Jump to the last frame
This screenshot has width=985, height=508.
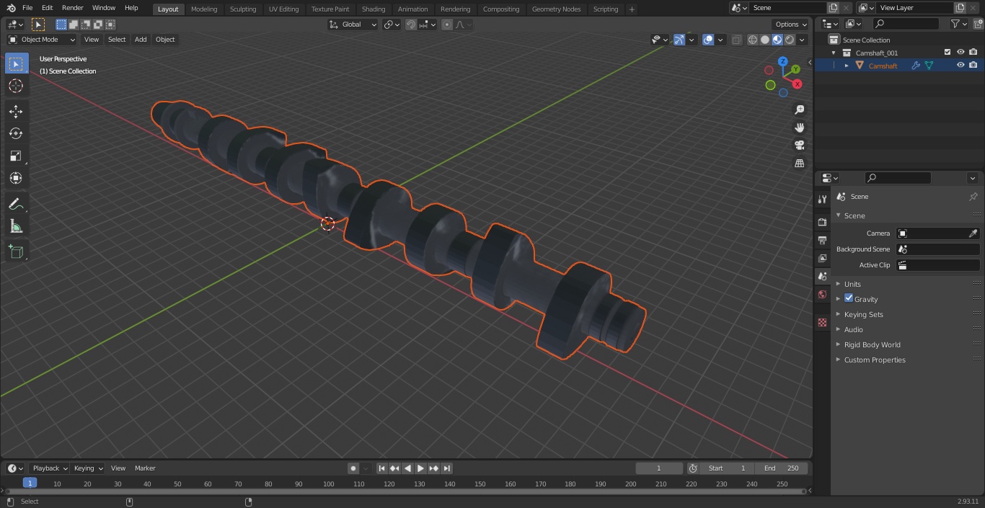(447, 468)
